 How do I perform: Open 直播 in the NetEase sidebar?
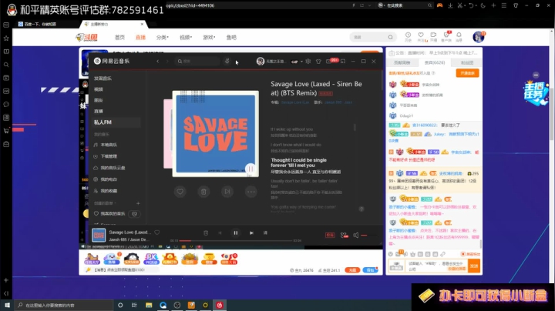tap(99, 111)
